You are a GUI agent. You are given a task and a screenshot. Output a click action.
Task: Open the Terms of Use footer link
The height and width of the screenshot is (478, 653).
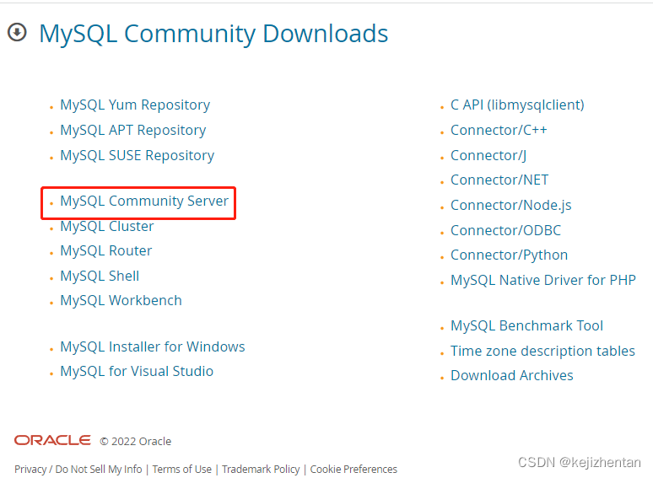pyautogui.click(x=182, y=470)
